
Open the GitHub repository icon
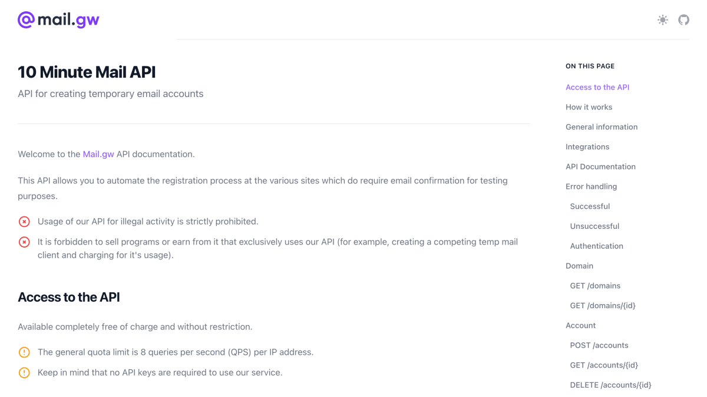pyautogui.click(x=683, y=20)
